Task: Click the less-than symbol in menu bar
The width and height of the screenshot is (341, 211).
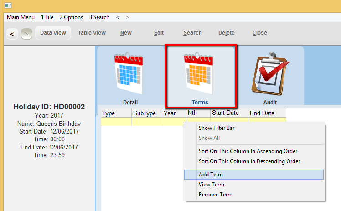Action: (x=118, y=17)
